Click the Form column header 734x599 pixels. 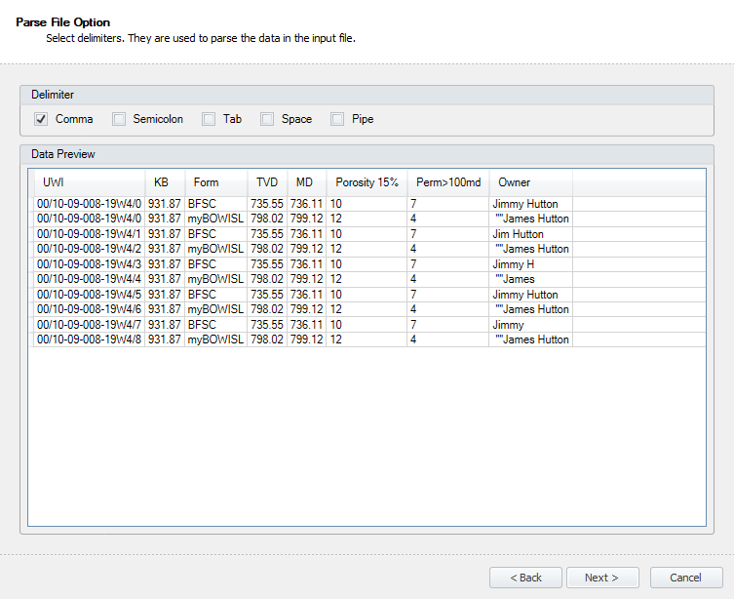click(x=215, y=182)
